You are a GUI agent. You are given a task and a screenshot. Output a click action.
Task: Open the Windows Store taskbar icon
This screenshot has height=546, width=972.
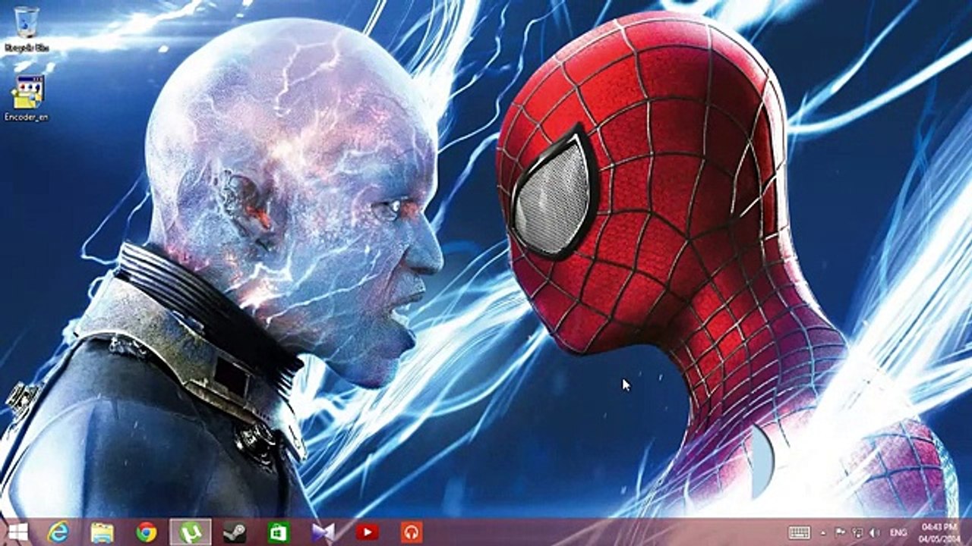pos(278,532)
